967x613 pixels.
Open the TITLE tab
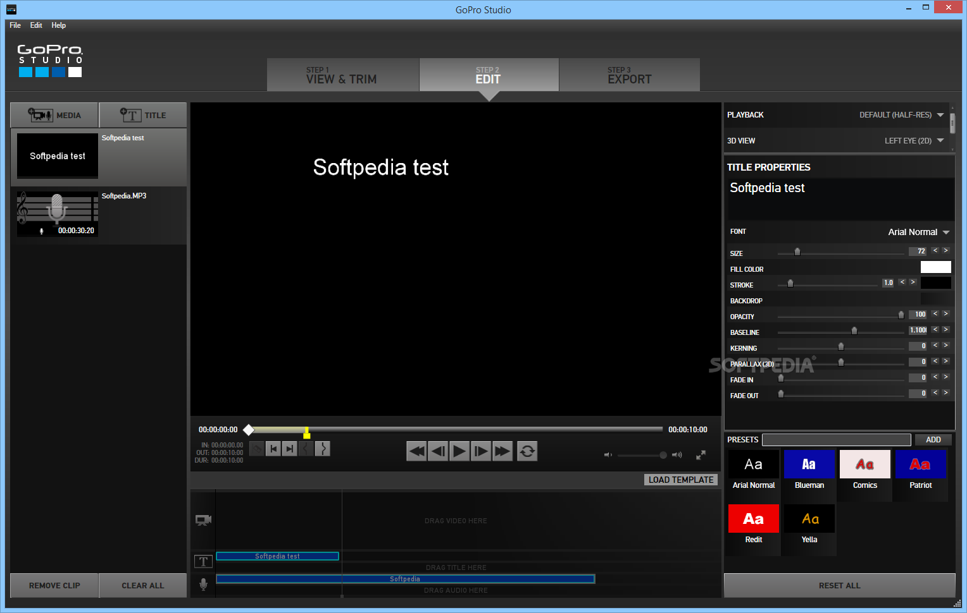click(143, 115)
